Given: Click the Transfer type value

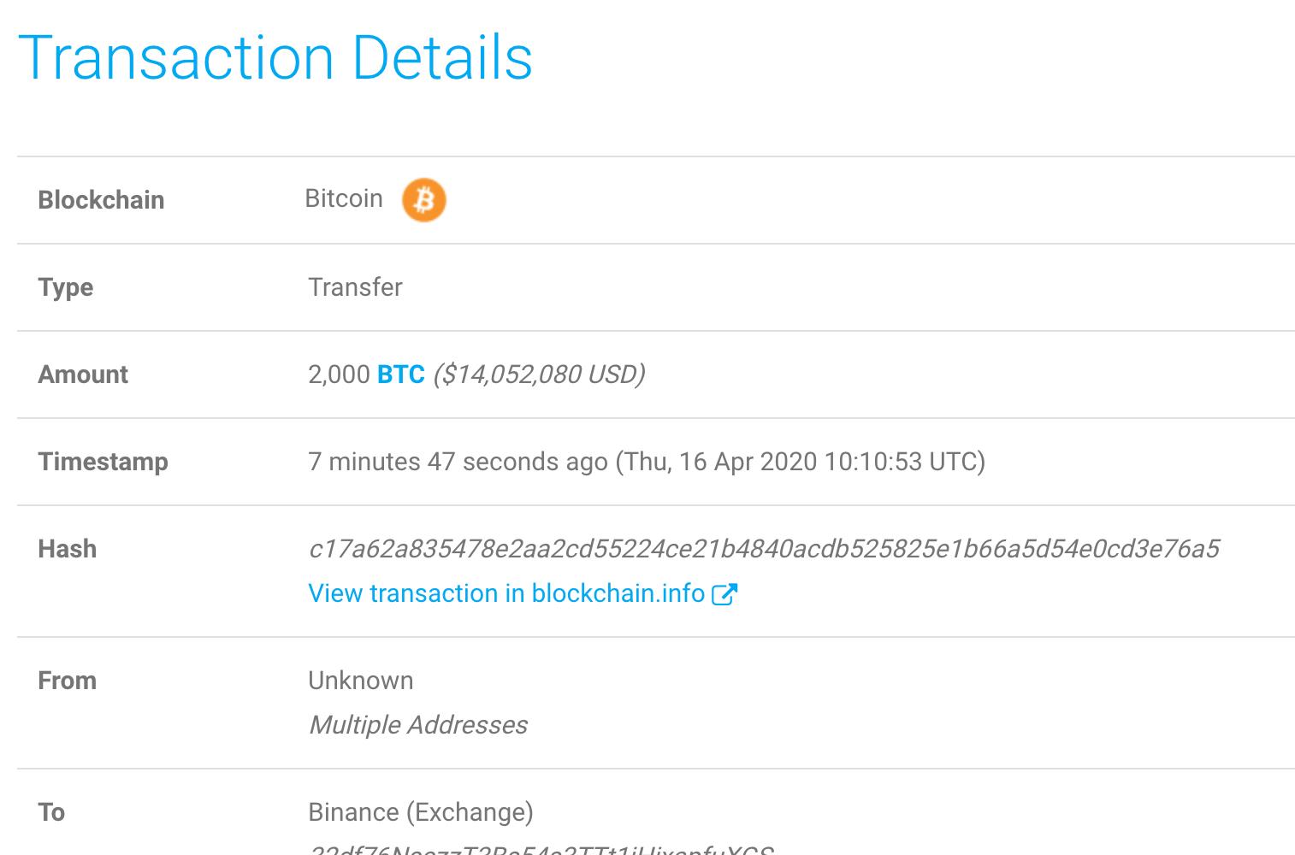Looking at the screenshot, I should tap(355, 287).
